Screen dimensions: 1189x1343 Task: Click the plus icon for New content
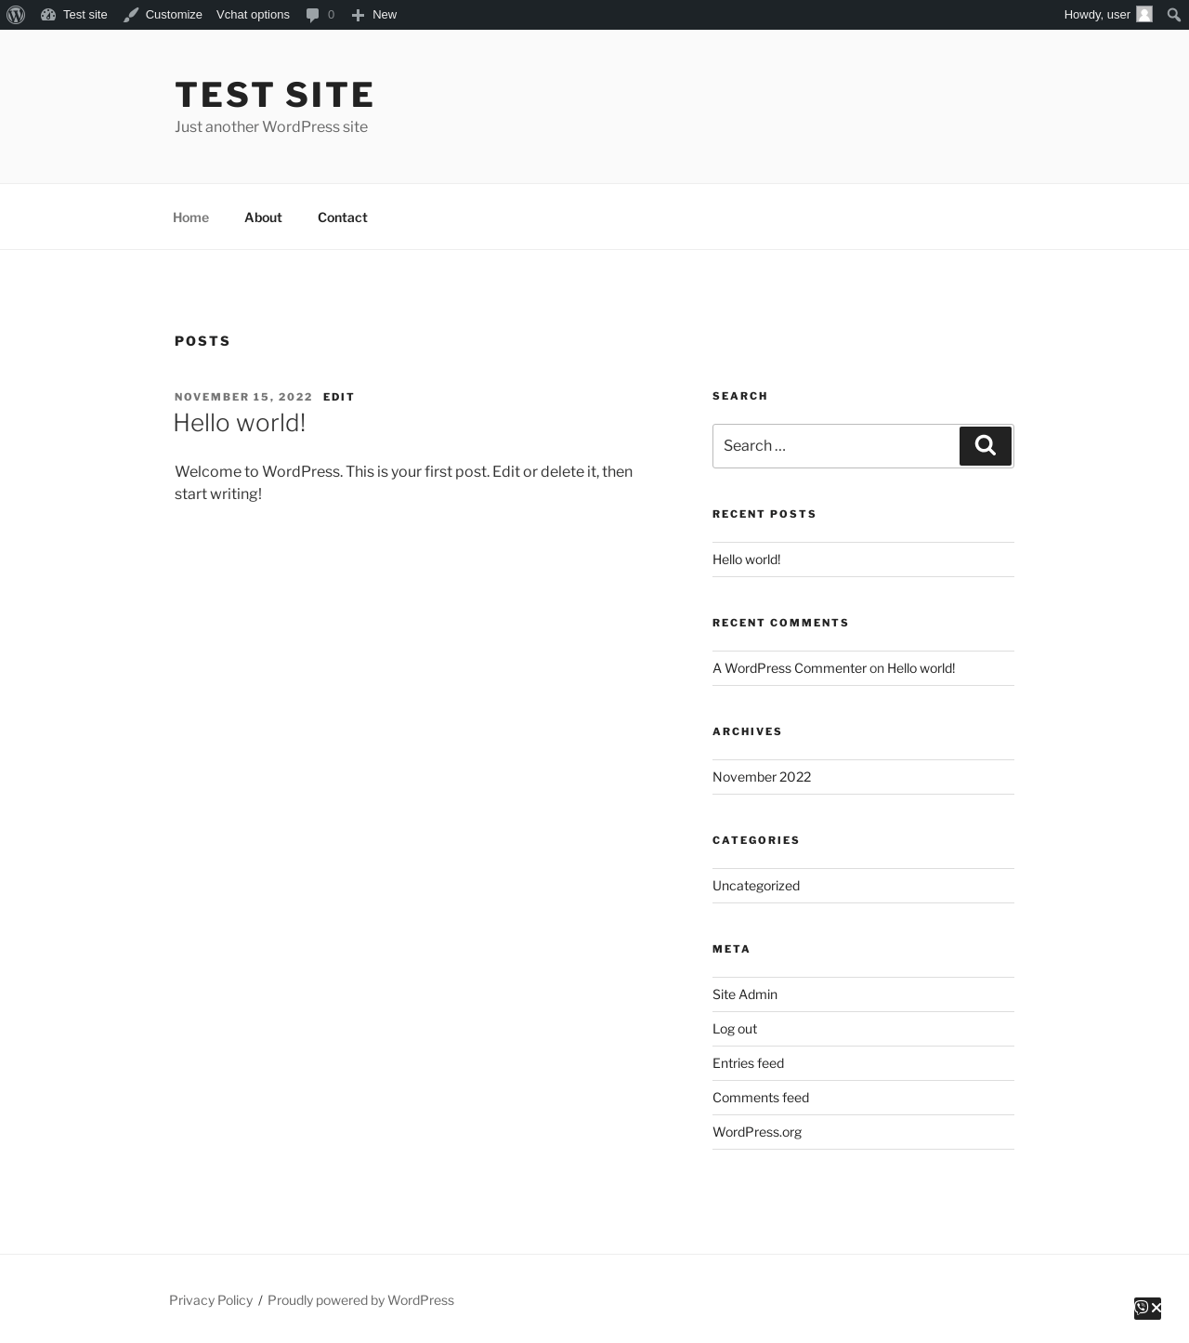[x=358, y=15]
